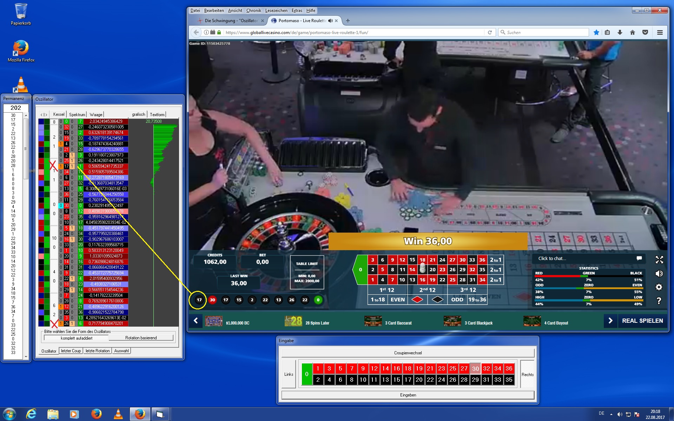Bet on the 1st 12 dozen
This screenshot has height=421, width=674.
387,290
